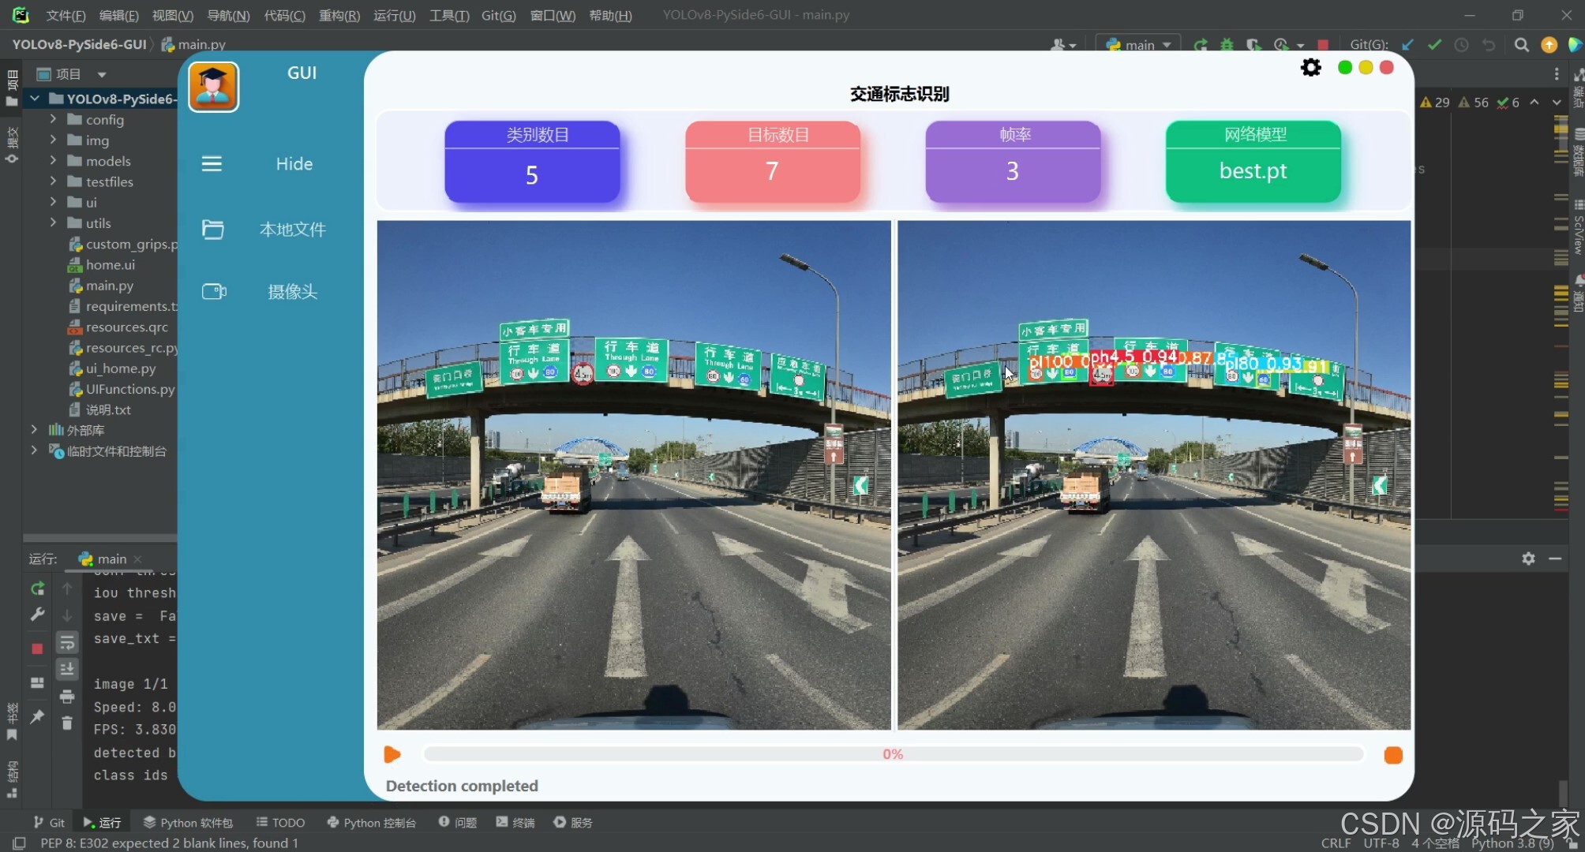
Task: Expand the config folder
Action: 53,119
